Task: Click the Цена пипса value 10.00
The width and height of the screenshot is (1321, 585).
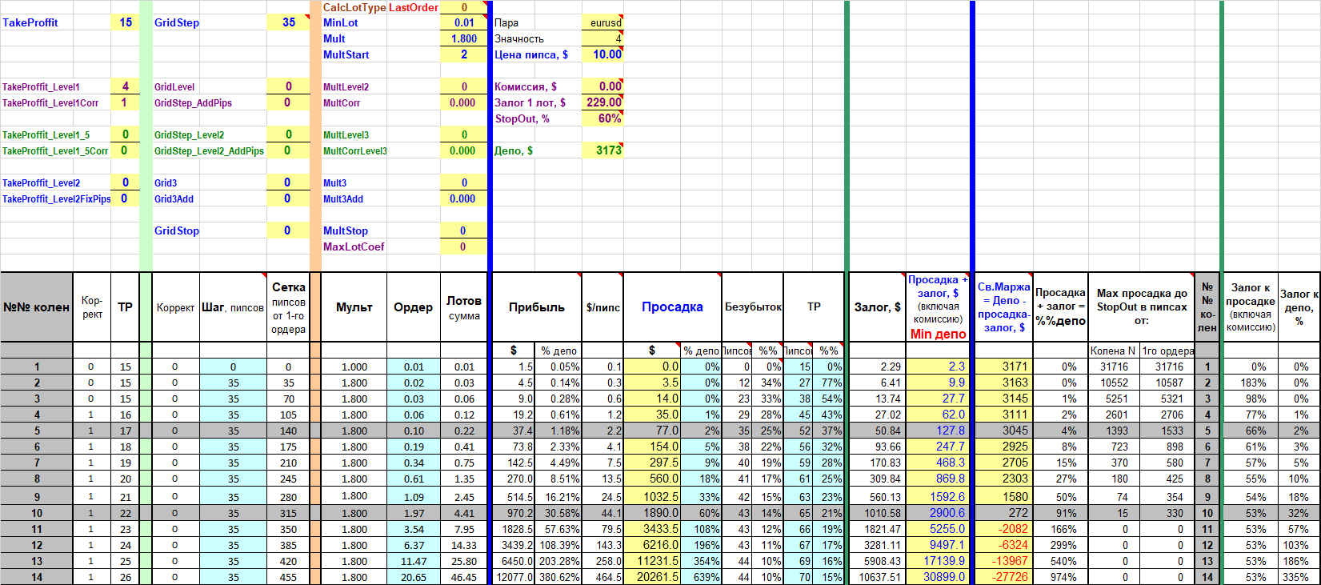Action: pos(602,54)
